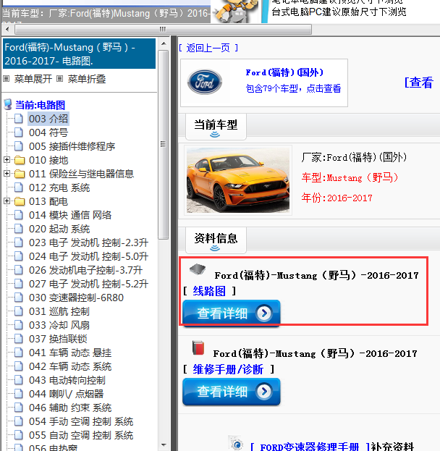440x451 pixels.
Task: Select 042 车辆 动态 系统 tree entry
Action: pos(70,366)
